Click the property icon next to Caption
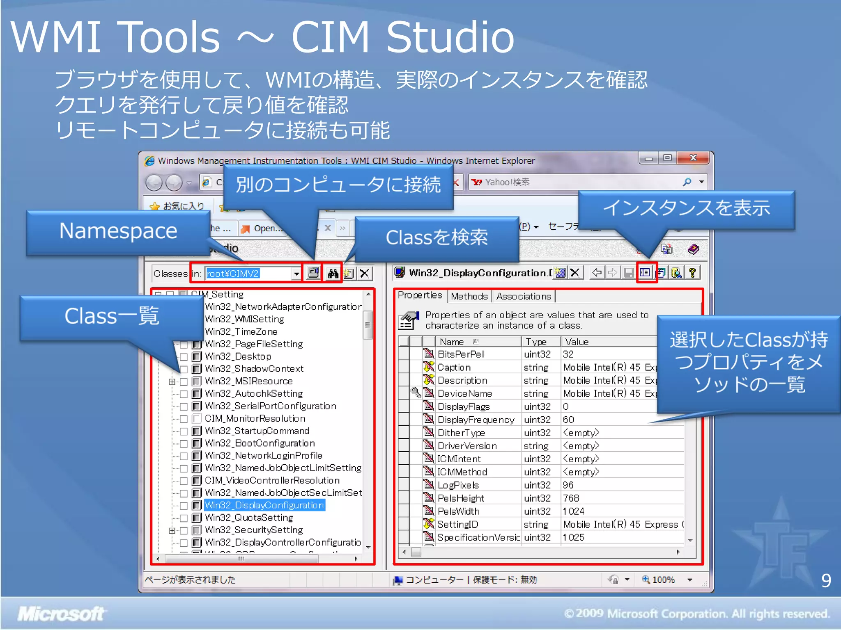Viewport: 841px width, 630px height. point(428,367)
